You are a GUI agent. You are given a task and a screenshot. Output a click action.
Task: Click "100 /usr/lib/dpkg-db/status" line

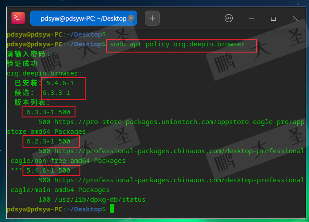point(92,199)
